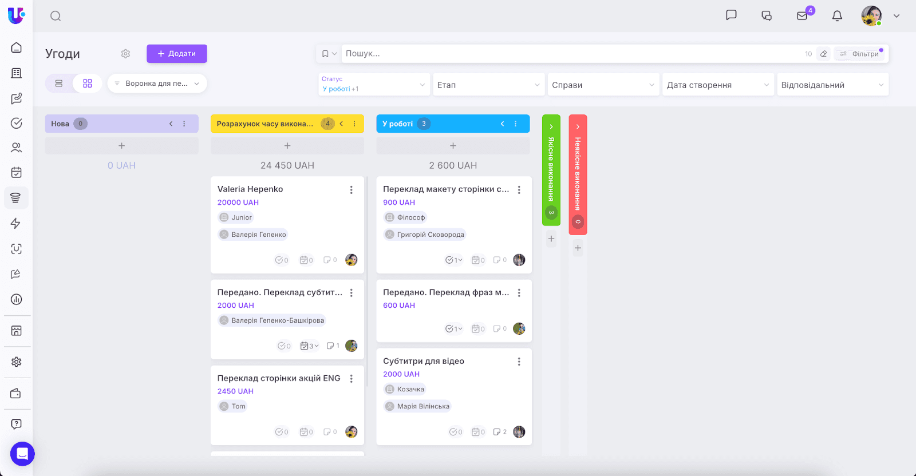The image size is (916, 476).
Task: Switch to list view
Action: click(59, 84)
